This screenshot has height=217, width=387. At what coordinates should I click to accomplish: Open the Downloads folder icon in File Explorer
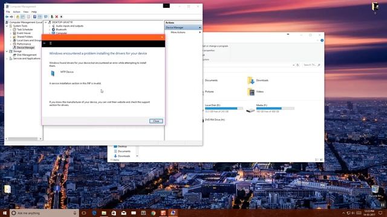coord(250,80)
